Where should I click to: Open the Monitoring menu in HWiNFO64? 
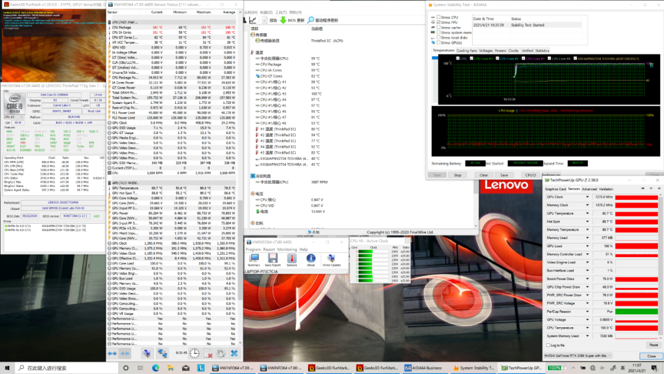pyautogui.click(x=287, y=249)
